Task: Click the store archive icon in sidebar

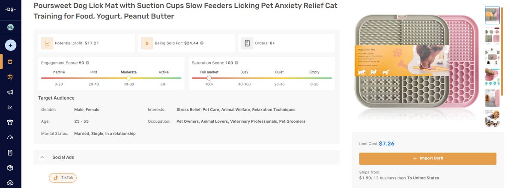Action: point(10,62)
